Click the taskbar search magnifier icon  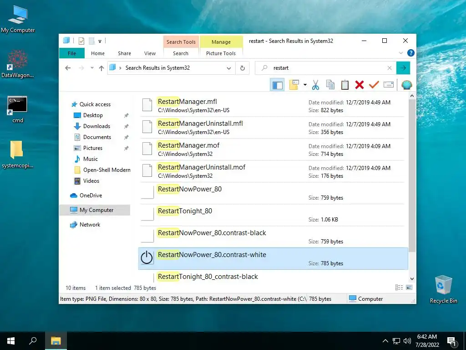coord(33,341)
